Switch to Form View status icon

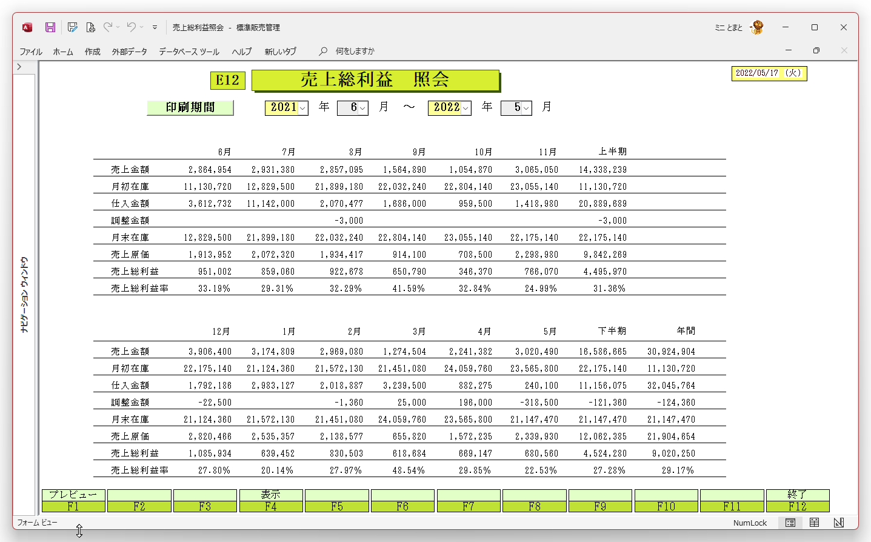[790, 523]
